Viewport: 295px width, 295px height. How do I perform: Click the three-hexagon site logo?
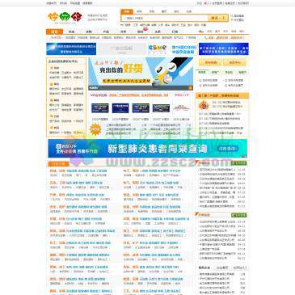pos(65,17)
